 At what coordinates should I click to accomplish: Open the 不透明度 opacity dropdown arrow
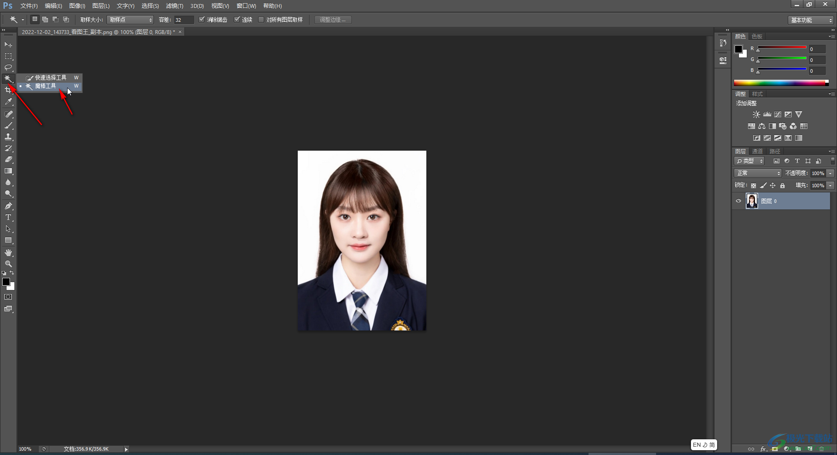point(830,173)
